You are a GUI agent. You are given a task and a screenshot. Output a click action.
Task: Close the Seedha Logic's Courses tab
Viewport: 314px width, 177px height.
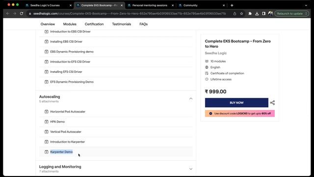pyautogui.click(x=71, y=5)
